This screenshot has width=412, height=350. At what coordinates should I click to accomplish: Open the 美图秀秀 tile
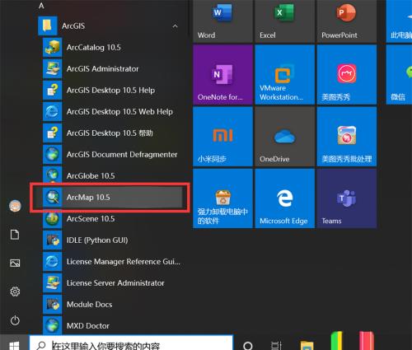click(347, 75)
